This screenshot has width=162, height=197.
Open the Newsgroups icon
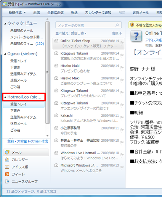[7, 181]
